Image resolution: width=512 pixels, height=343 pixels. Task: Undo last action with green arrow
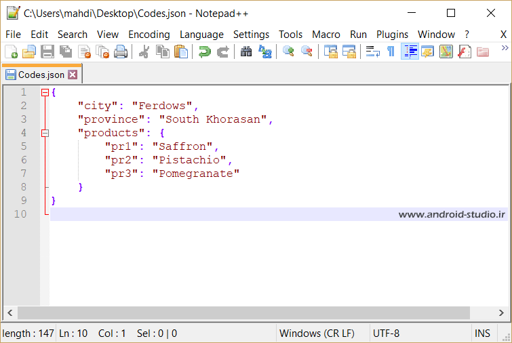click(205, 52)
